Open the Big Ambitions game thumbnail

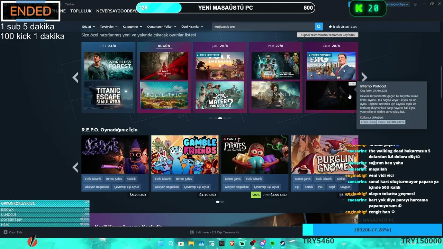coord(331,66)
